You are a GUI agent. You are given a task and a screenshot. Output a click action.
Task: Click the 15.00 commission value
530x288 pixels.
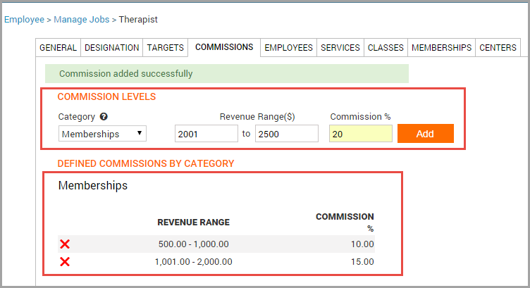[x=362, y=262]
